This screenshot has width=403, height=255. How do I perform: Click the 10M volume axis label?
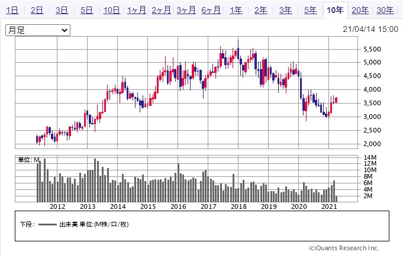tap(370, 170)
